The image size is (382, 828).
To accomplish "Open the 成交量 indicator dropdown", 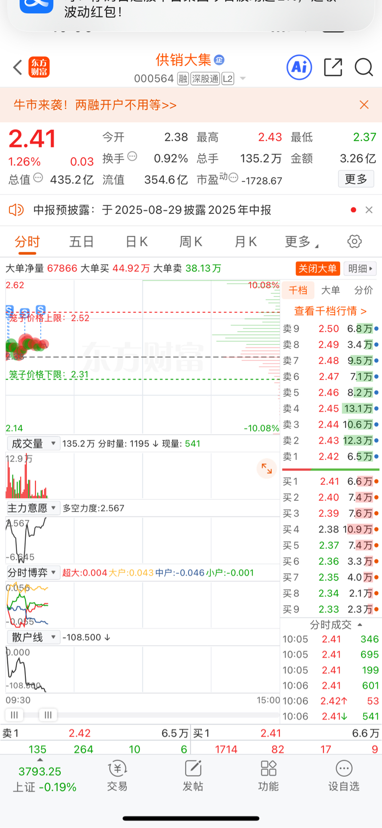I will click(33, 443).
